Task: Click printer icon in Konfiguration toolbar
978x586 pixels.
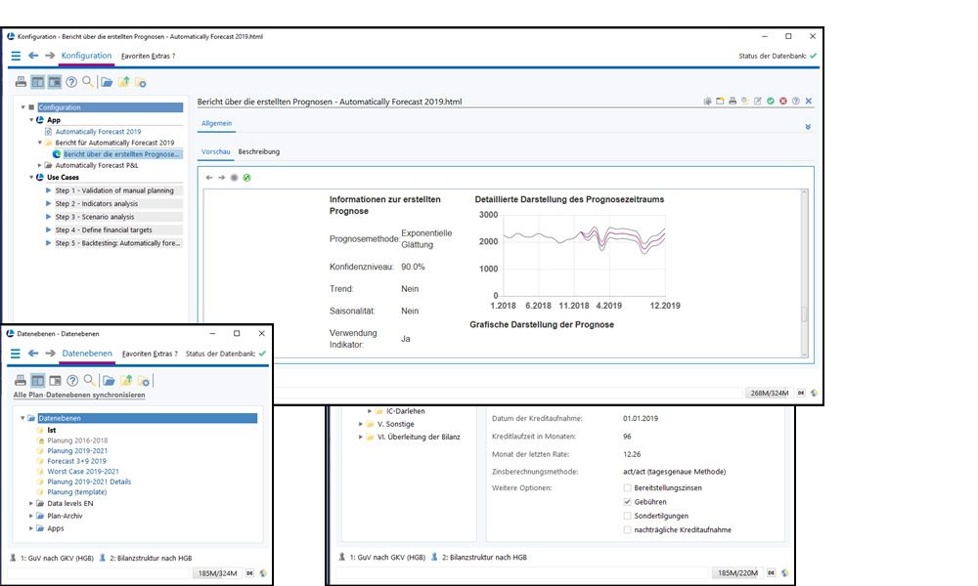Action: click(x=21, y=82)
